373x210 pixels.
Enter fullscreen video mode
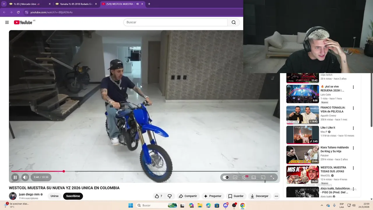[x=272, y=177]
